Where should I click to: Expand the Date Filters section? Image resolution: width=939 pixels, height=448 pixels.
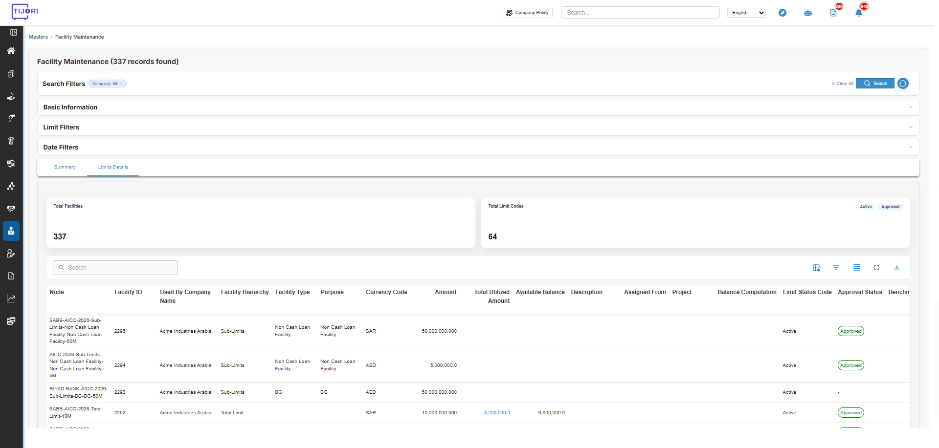[478, 148]
